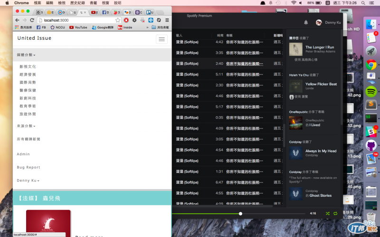Open the Bug Report link
Screen dimensions: 380x237
click(28, 167)
